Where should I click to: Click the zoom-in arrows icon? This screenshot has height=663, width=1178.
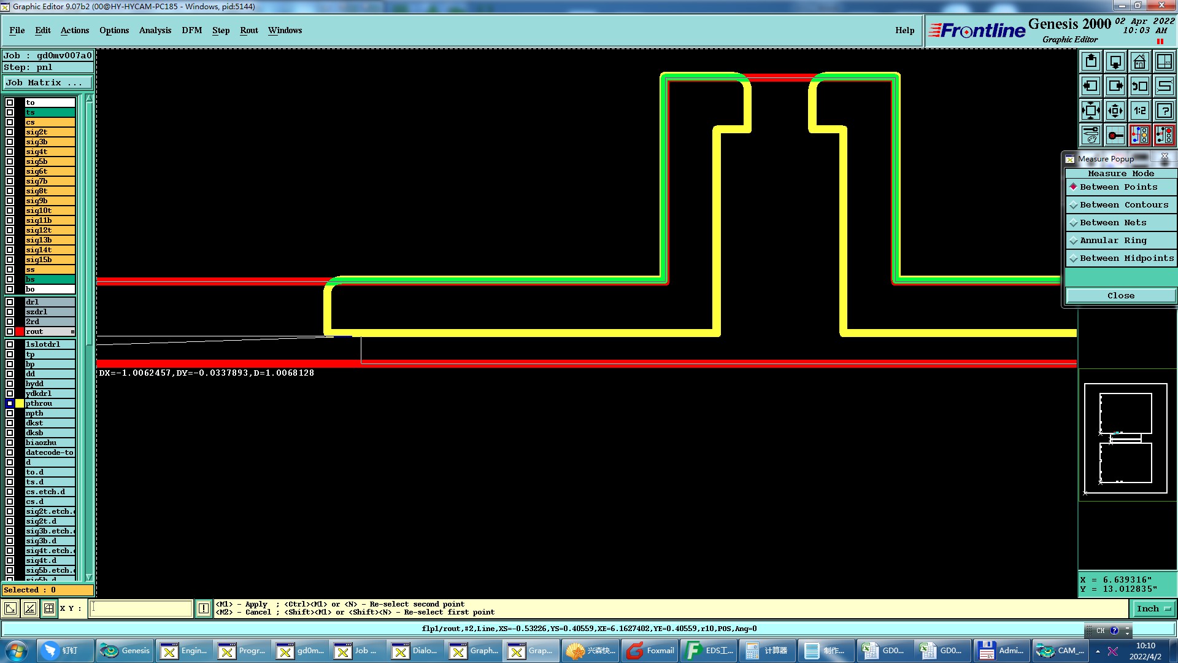[1115, 111]
